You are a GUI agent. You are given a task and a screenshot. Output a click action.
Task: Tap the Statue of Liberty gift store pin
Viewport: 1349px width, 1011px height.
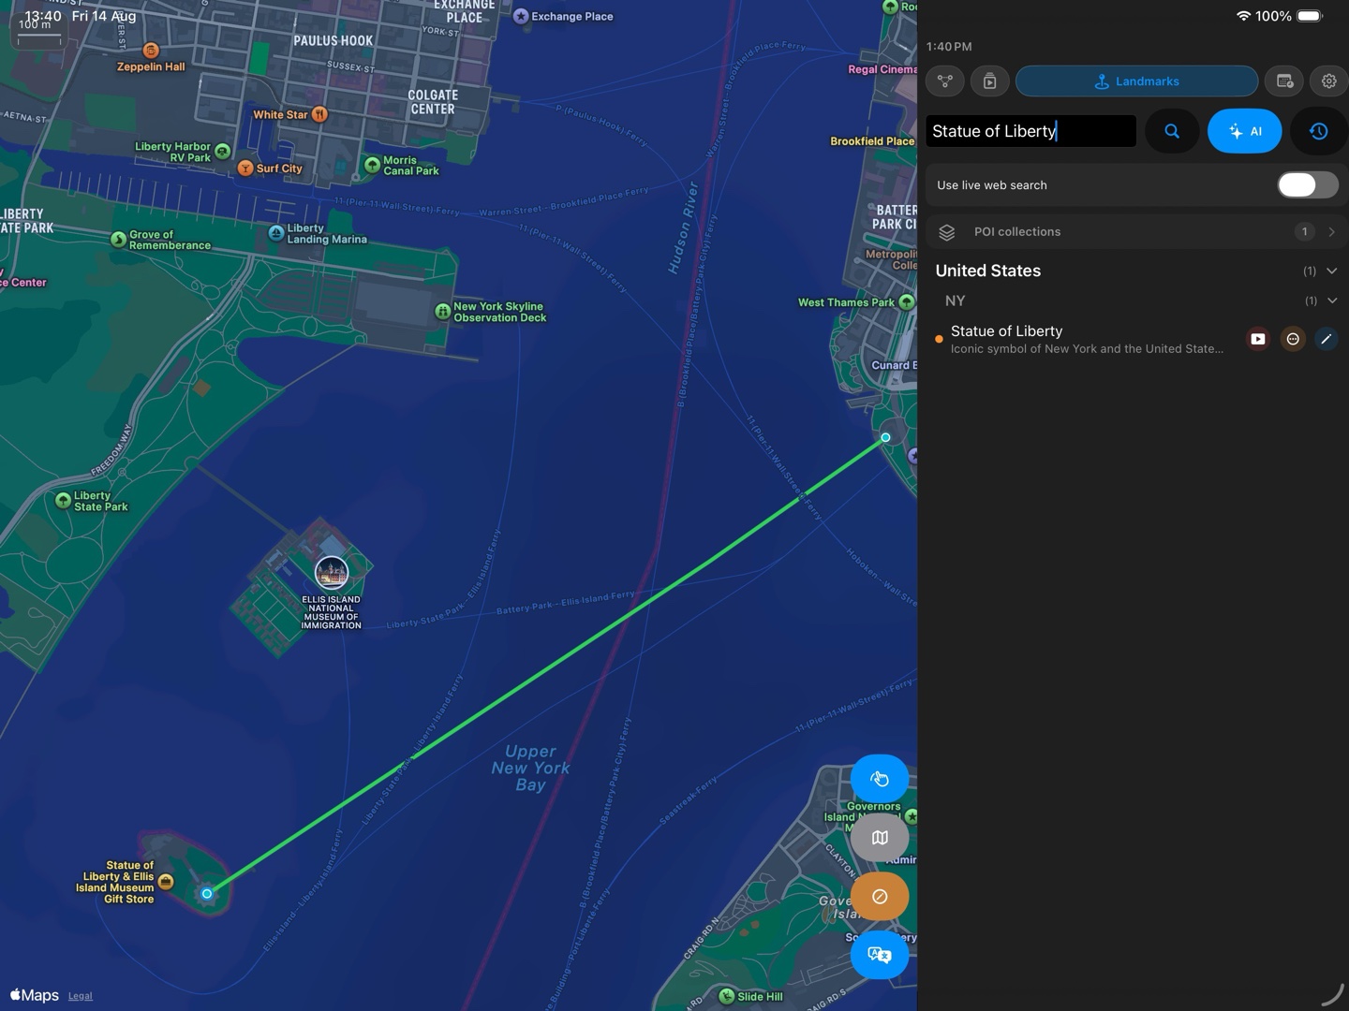[x=166, y=882]
